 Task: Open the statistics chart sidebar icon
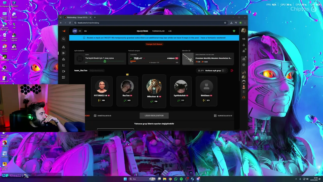(64, 65)
